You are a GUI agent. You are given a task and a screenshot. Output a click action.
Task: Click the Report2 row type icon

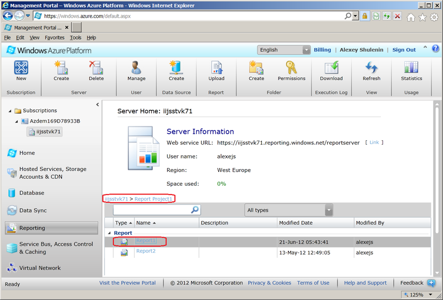click(124, 252)
